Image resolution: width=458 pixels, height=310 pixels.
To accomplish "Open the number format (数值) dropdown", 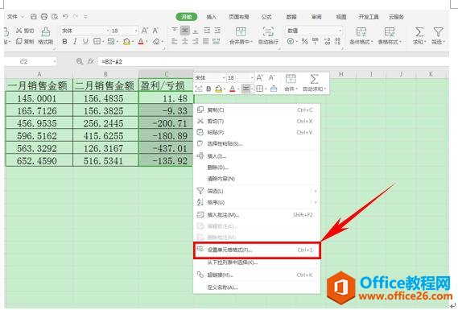I will click(340, 31).
